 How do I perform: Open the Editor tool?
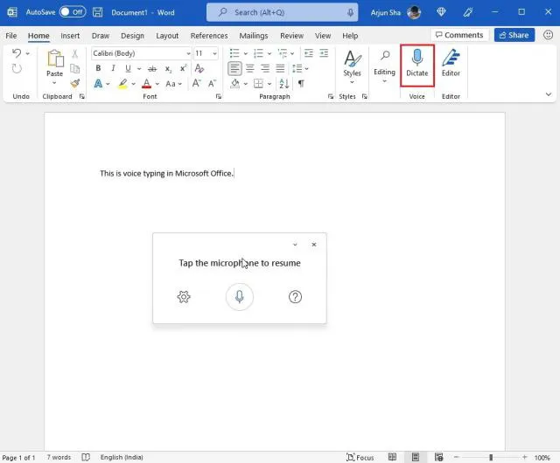pyautogui.click(x=451, y=62)
